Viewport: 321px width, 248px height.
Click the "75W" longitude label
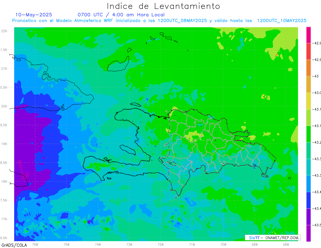(x=66, y=244)
